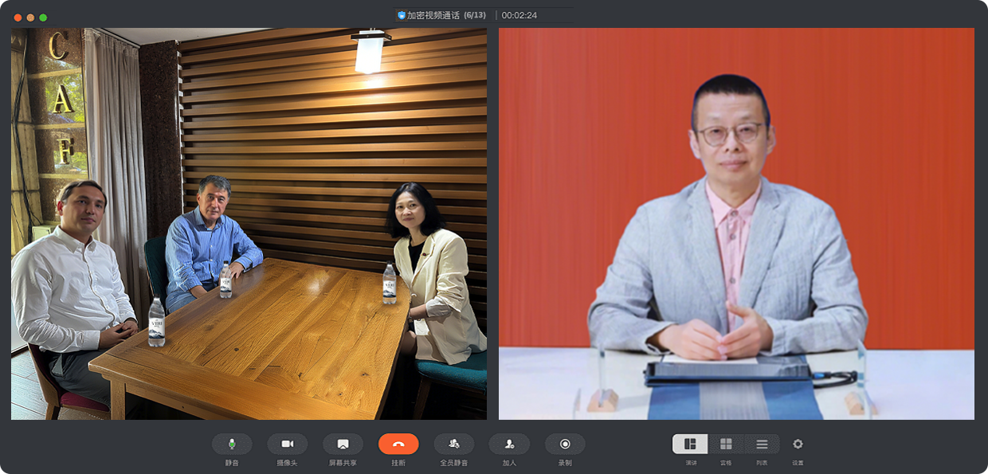Click the yellow minimize window button
The height and width of the screenshot is (474, 988).
pyautogui.click(x=30, y=18)
